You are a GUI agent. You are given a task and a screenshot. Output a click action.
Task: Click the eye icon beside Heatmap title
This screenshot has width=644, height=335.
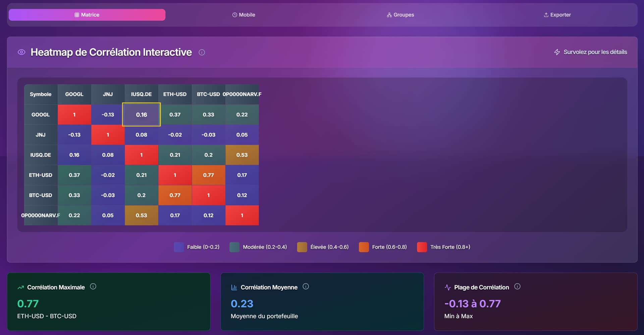click(x=21, y=52)
